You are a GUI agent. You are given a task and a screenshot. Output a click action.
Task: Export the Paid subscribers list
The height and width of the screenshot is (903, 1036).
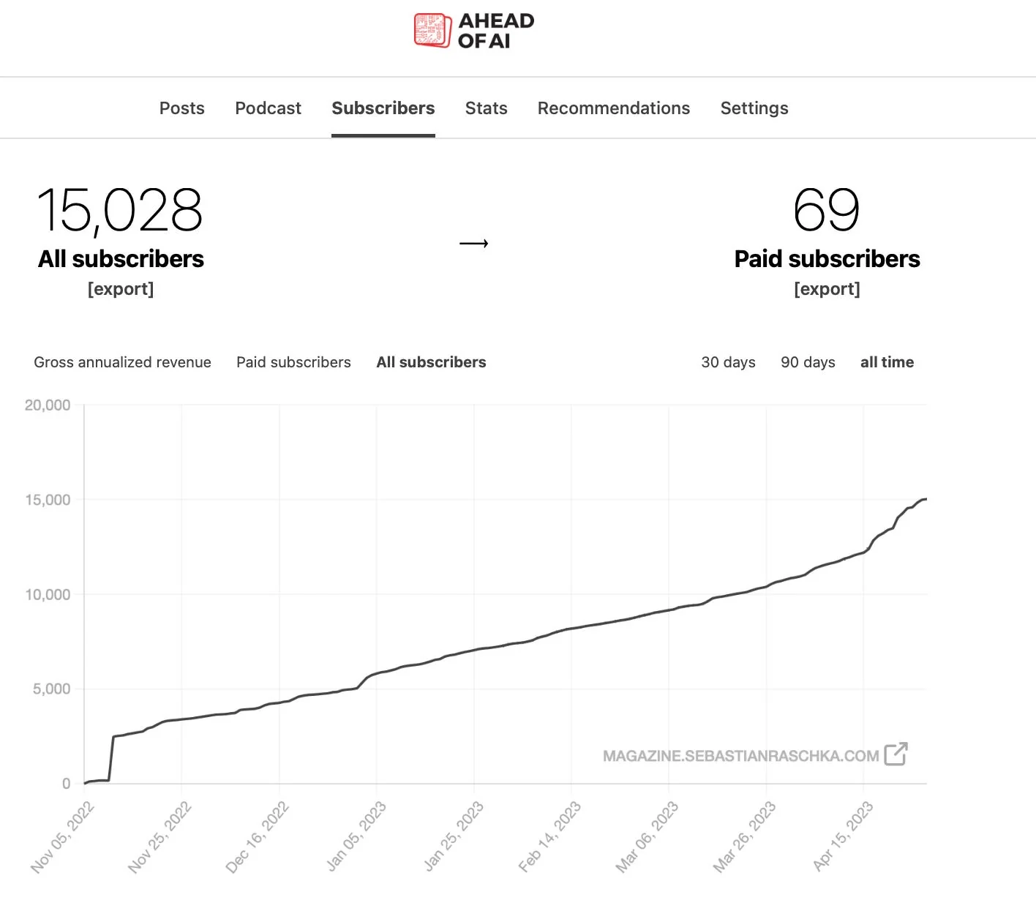coord(827,289)
